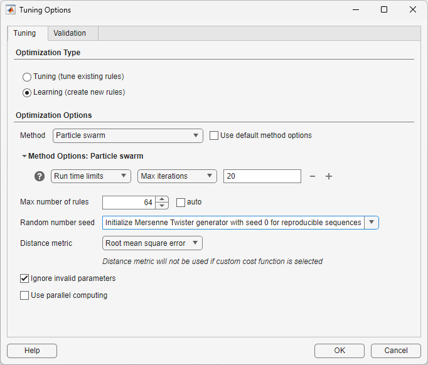Increase max number of rules with up arrow
The height and width of the screenshot is (365, 428).
[x=163, y=199]
